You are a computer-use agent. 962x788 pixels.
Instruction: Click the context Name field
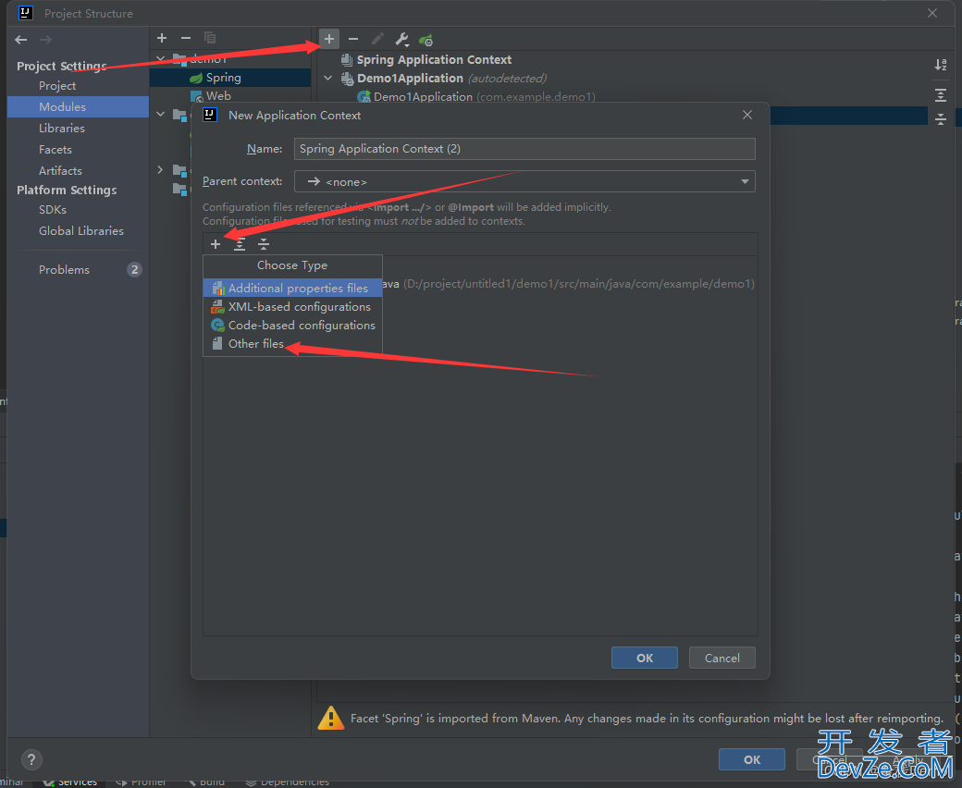pyautogui.click(x=524, y=149)
